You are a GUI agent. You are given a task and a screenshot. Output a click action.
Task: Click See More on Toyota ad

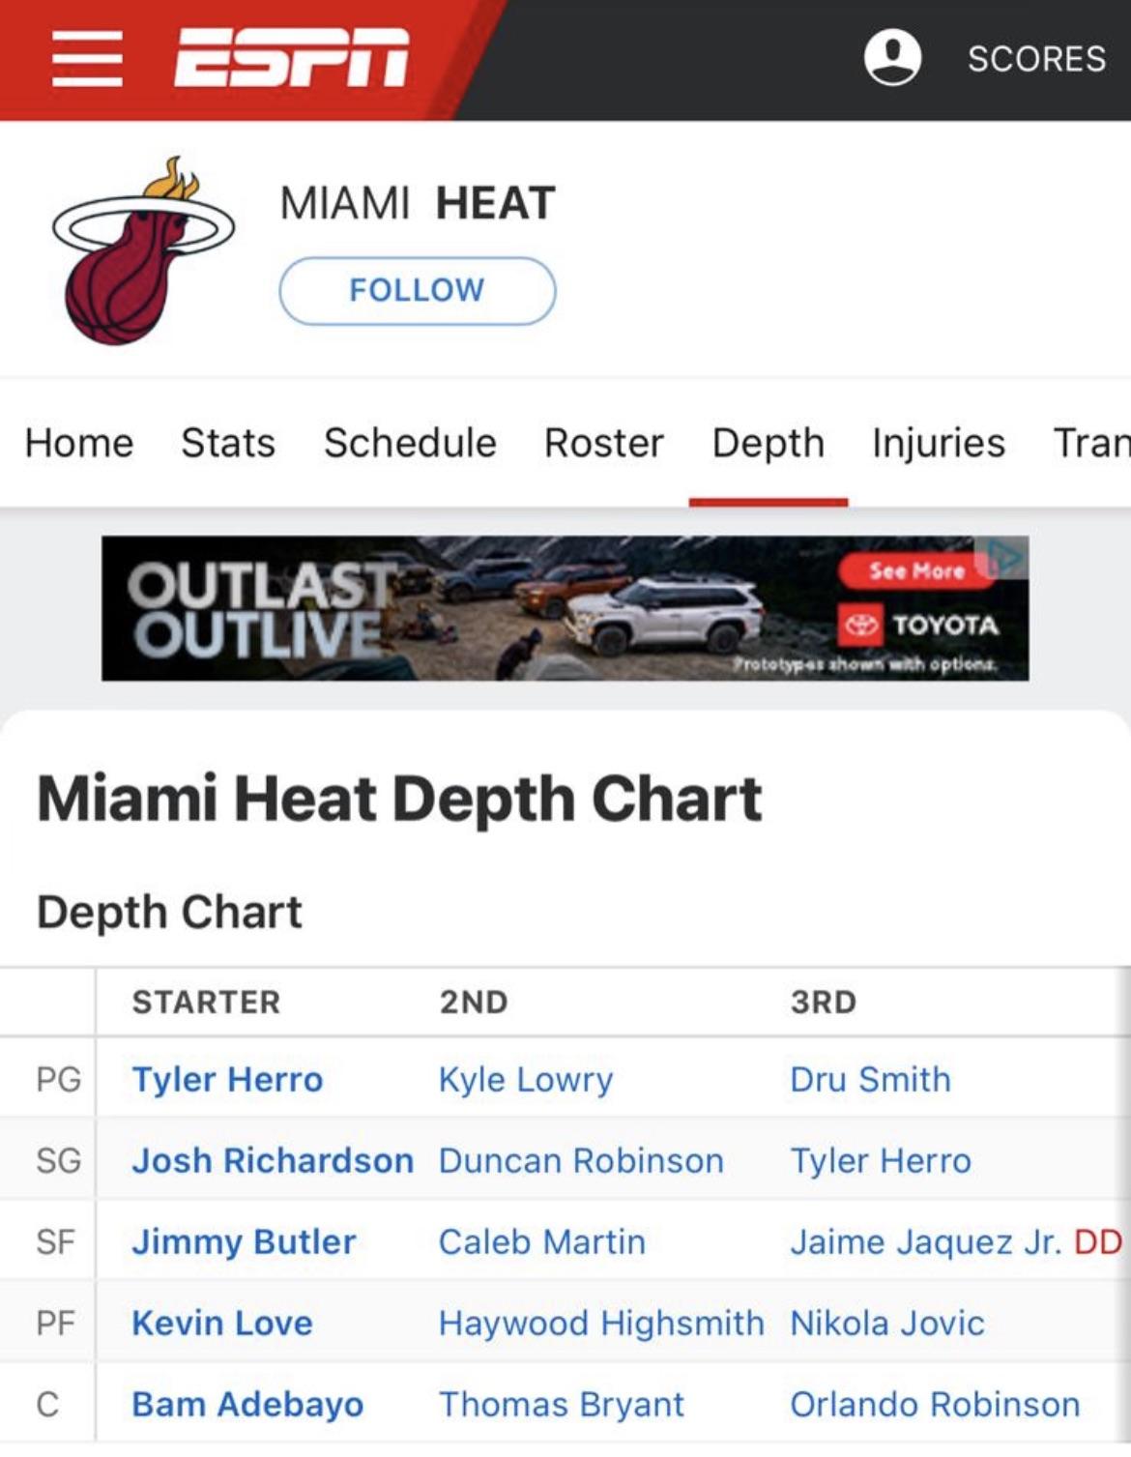coord(915,570)
